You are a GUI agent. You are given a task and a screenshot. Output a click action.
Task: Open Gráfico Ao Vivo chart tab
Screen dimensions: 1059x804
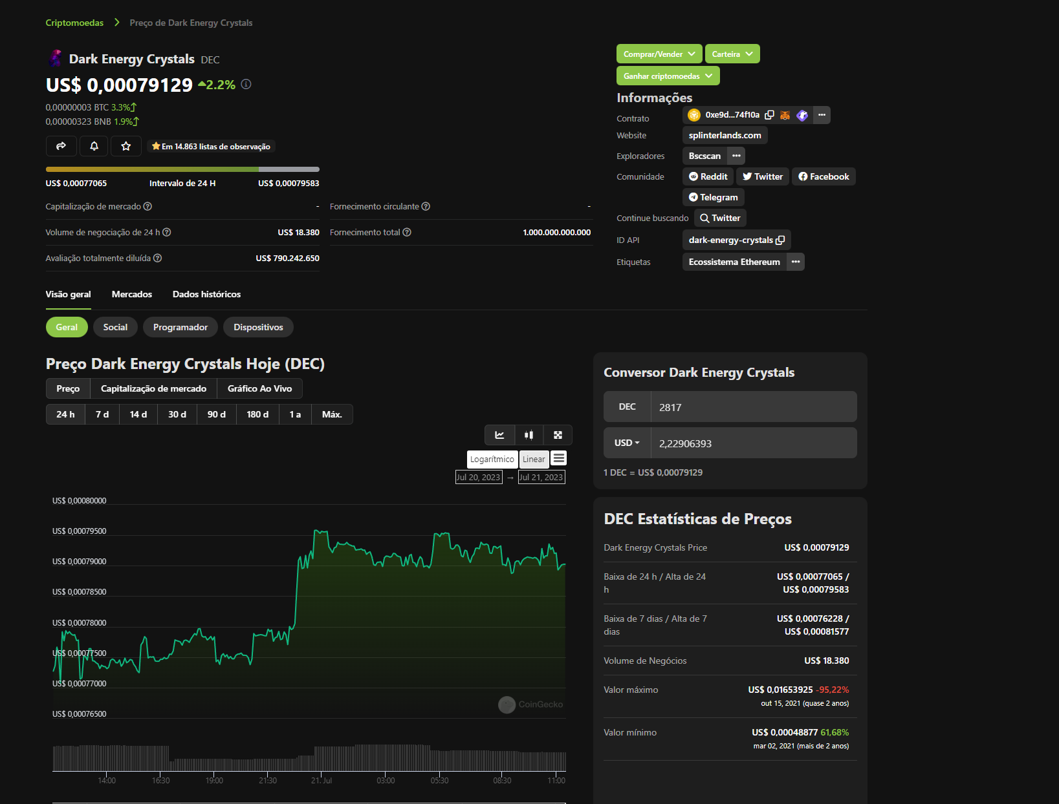coord(259,388)
